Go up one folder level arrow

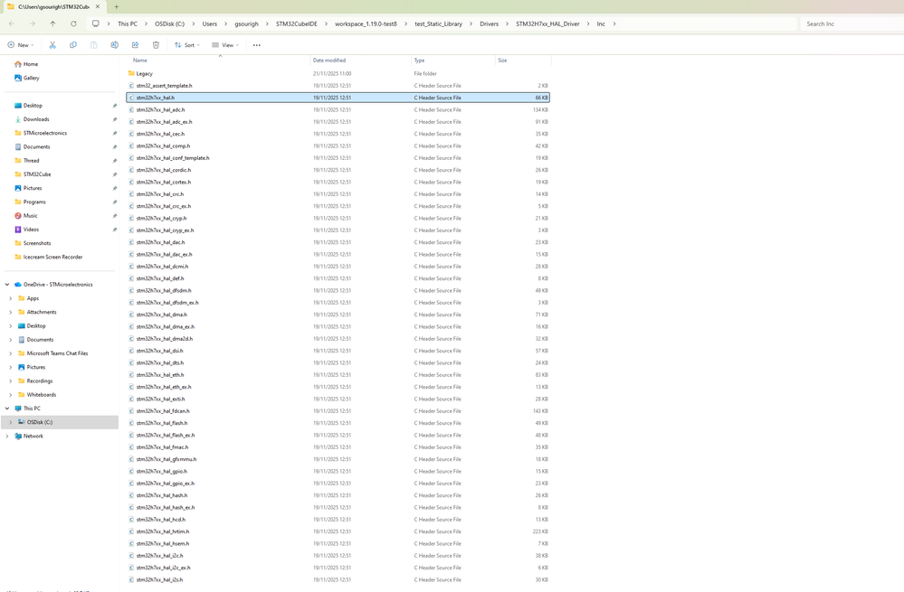click(52, 23)
